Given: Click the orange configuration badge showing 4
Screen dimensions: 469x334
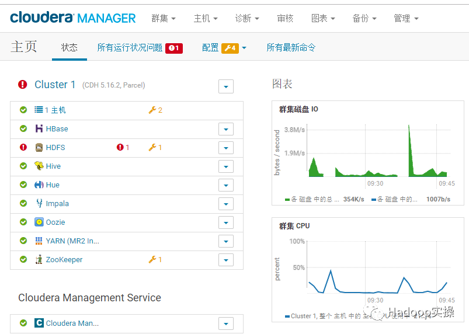Looking at the screenshot, I should (x=230, y=48).
